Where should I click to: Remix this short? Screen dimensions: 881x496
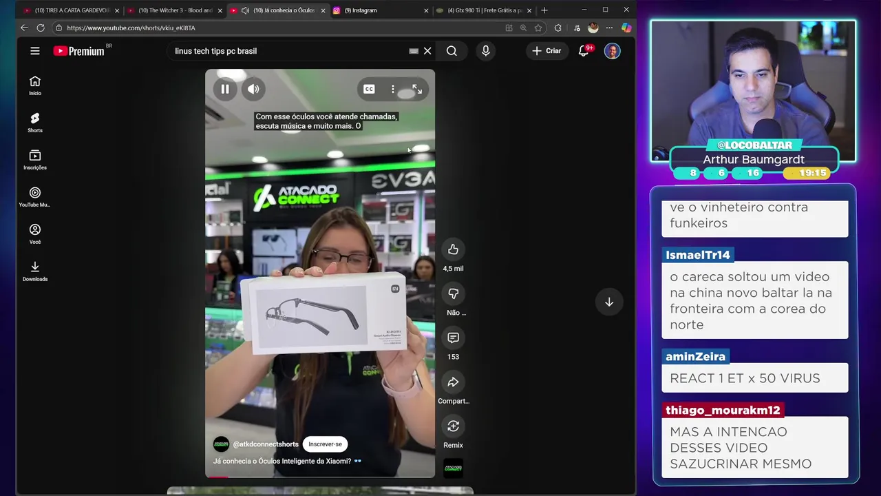(453, 426)
